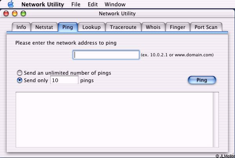This screenshot has height=158, width=235.
Task: Open the Edit menu
Action: coord(93,4)
